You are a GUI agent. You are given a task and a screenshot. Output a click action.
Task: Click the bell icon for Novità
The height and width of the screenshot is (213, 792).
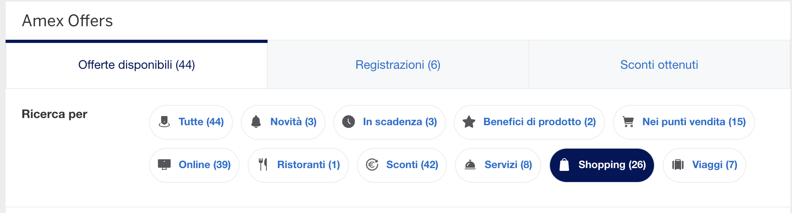pos(256,122)
